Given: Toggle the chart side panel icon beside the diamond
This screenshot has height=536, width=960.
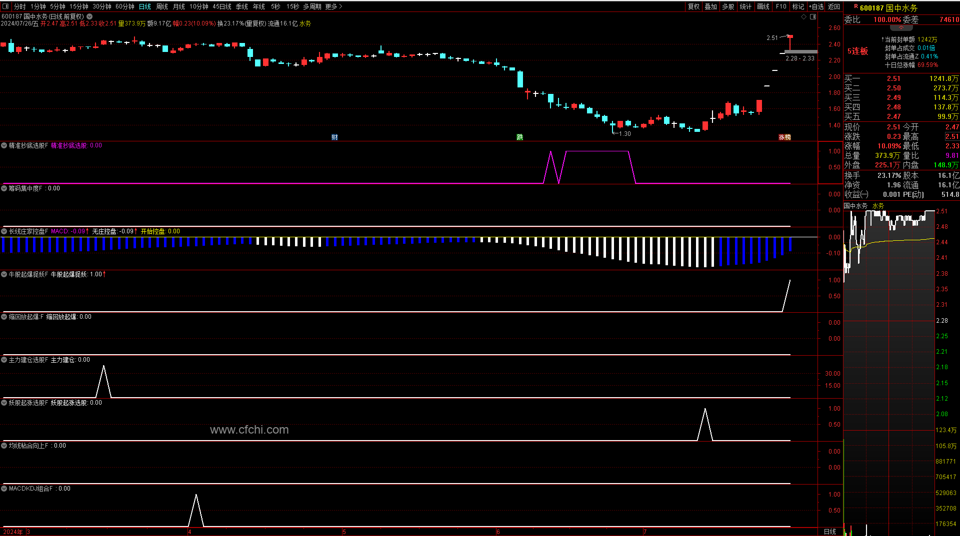Looking at the screenshot, I should (813, 17).
